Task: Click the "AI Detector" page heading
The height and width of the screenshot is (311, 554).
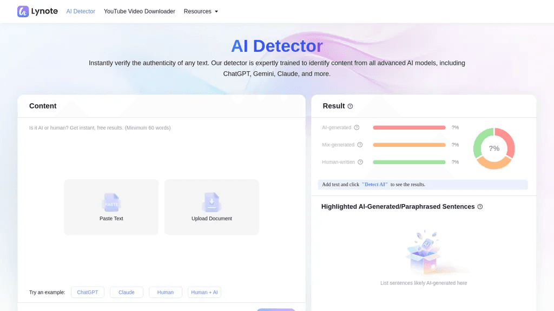Action: pos(277,46)
